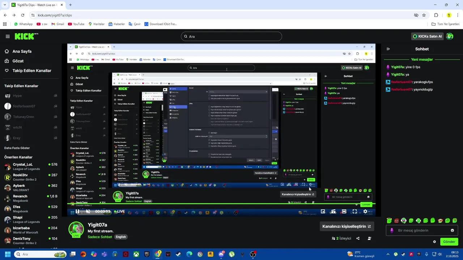This screenshot has width=463, height=260.
Task: Open recommended channel Rooki3tv
Action: coord(31,177)
